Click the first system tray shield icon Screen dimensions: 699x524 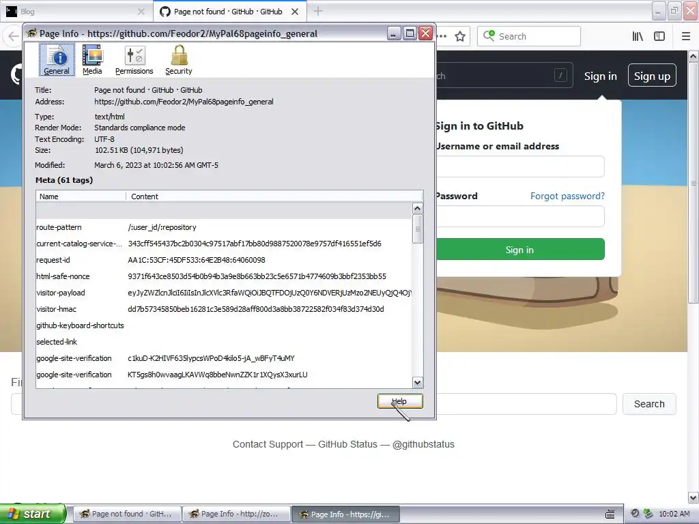[x=635, y=514]
